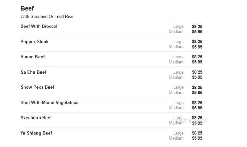The height and width of the screenshot is (147, 247).
Task: Select Snow Peas Beef dish name
Action: tap(37, 87)
